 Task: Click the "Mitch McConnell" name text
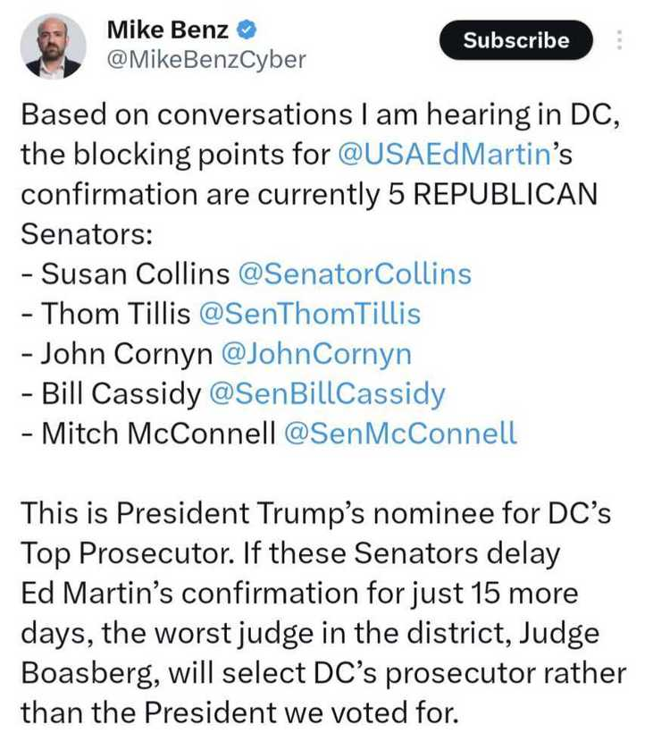click(159, 434)
